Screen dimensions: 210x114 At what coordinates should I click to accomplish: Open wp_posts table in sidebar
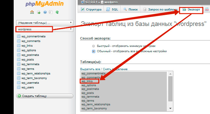pos(28,60)
